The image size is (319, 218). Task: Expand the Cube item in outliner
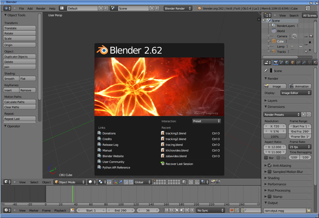[x=269, y=41]
